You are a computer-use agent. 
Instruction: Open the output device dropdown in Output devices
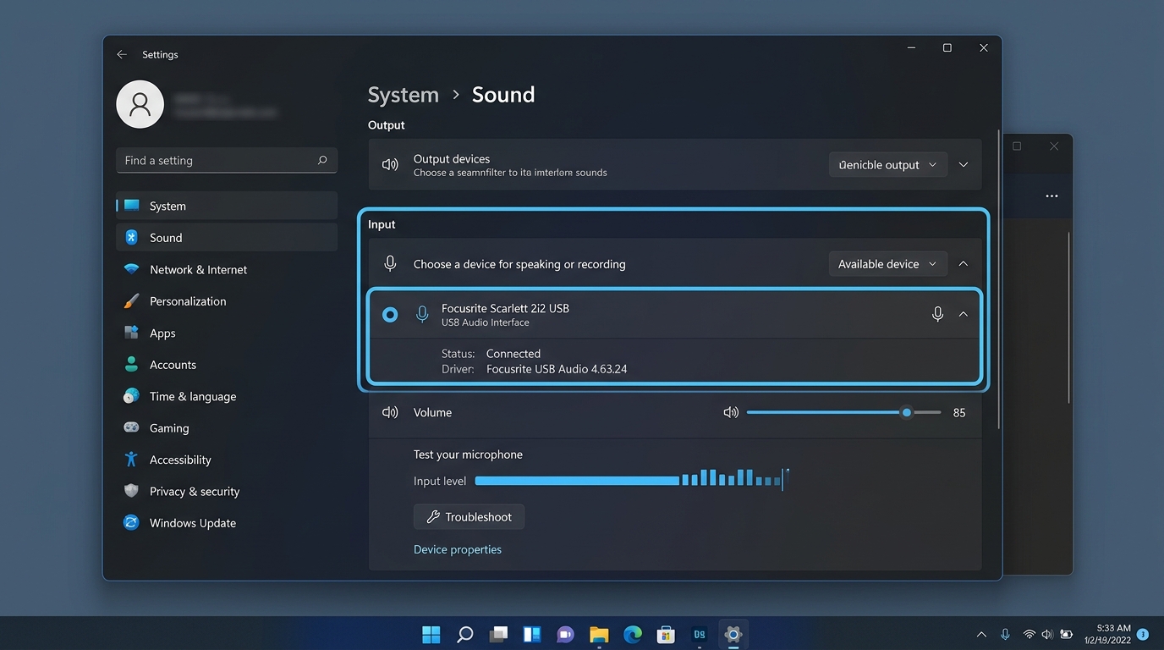tap(887, 165)
